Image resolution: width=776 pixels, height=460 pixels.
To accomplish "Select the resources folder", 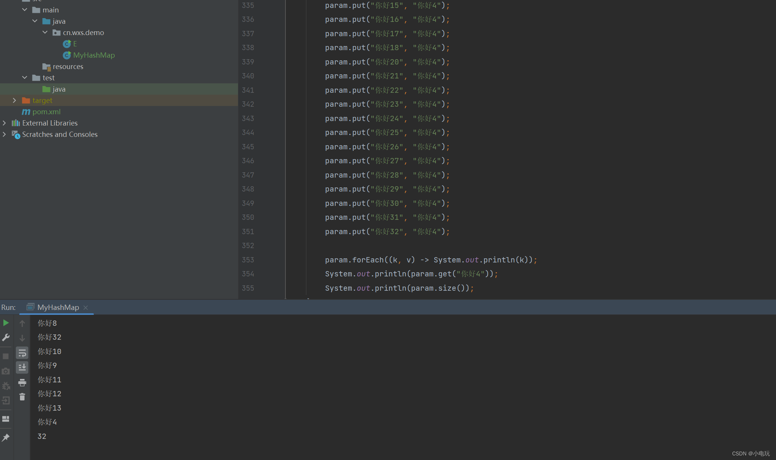I will pos(68,66).
